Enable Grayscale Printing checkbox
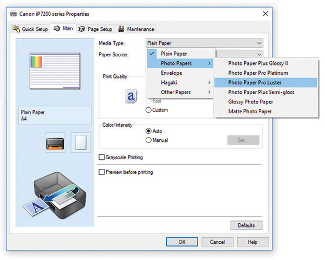The image size is (325, 260). pos(102,157)
